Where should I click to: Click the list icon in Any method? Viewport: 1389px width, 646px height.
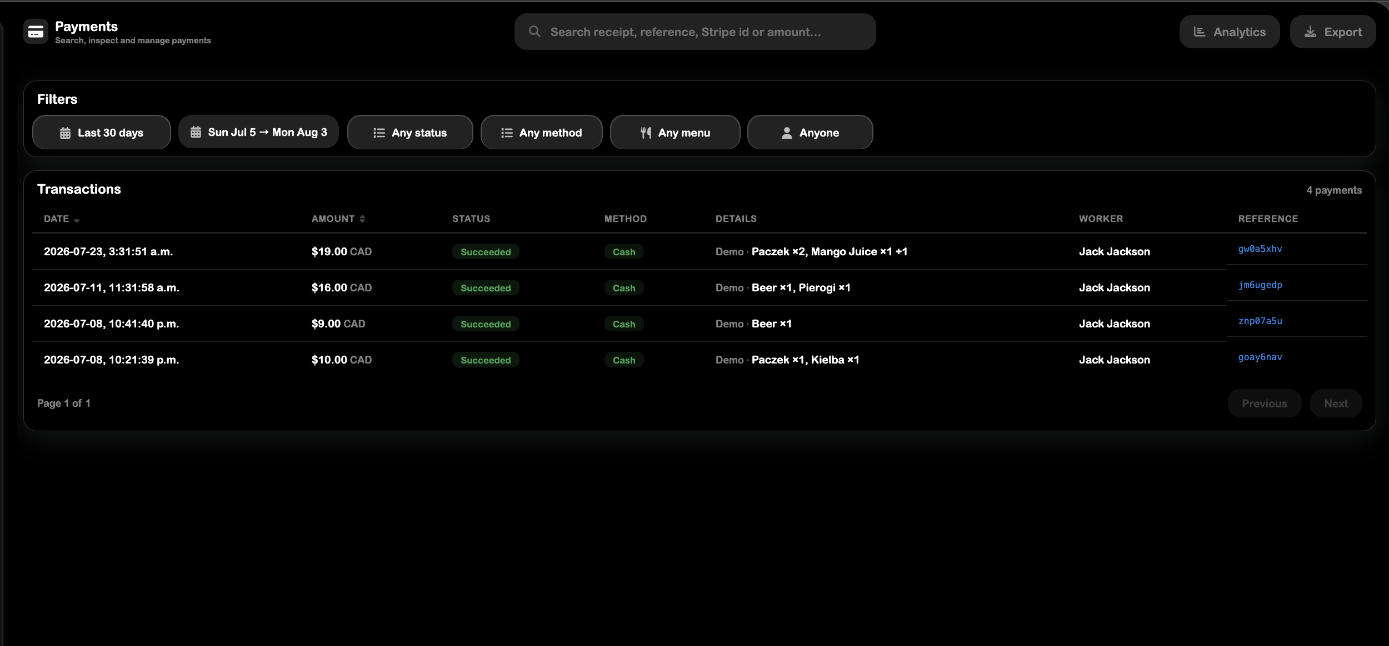point(507,133)
